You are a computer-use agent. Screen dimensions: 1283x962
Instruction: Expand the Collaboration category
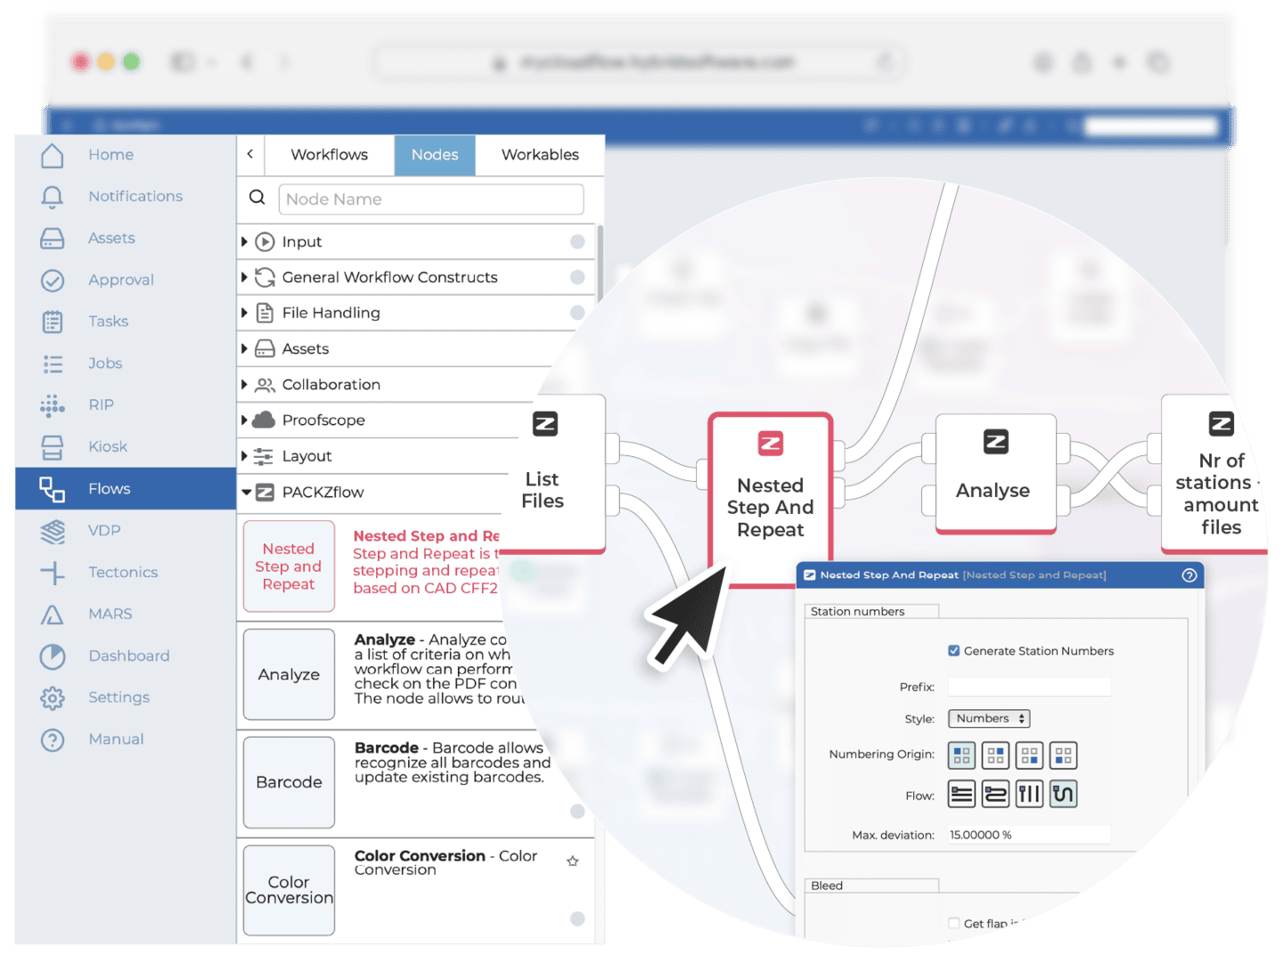click(x=245, y=385)
